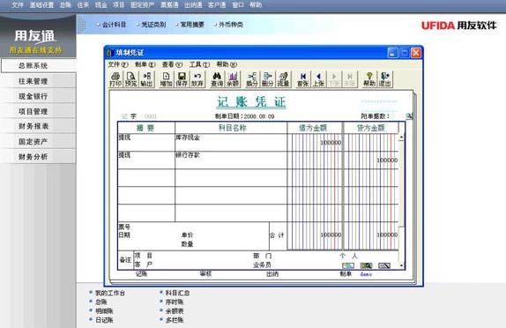The width and height of the screenshot is (506, 328).
Task: Open 窗口 in main menu bar
Action: pyautogui.click(x=238, y=4)
